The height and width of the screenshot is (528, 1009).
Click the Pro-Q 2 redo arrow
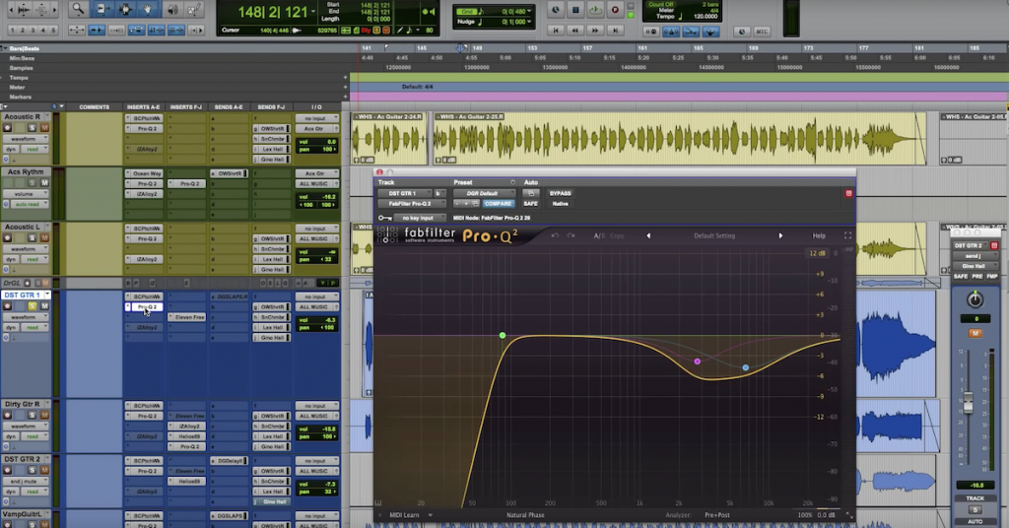point(571,236)
